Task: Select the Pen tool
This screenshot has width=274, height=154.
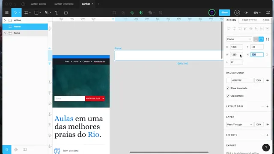Action: [x=47, y=12]
